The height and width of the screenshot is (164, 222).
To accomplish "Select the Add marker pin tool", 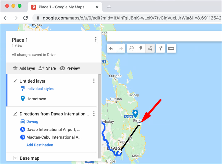I will [x=141, y=48].
